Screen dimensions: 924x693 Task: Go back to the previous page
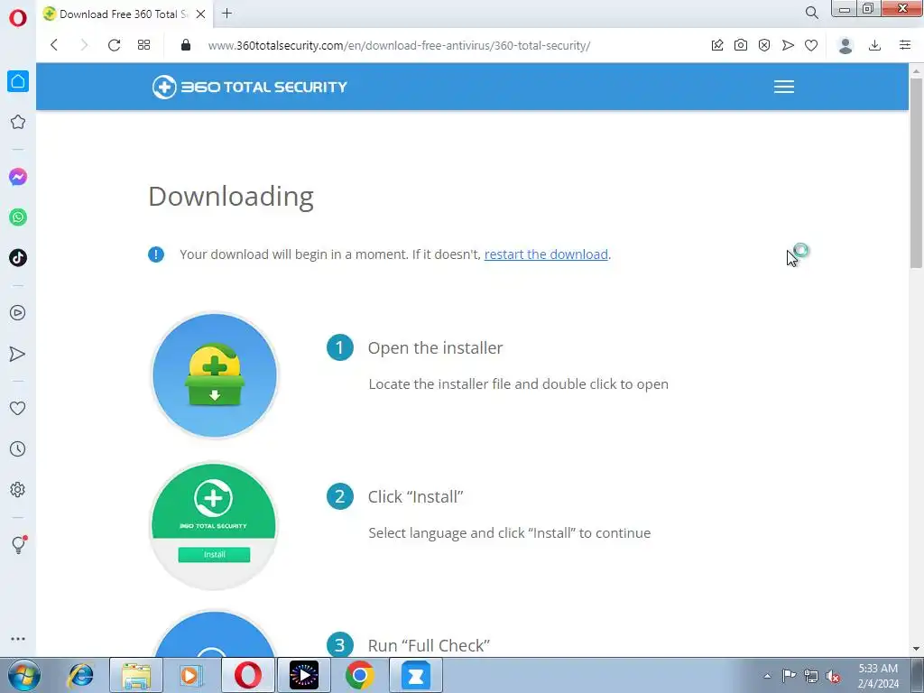tap(54, 45)
